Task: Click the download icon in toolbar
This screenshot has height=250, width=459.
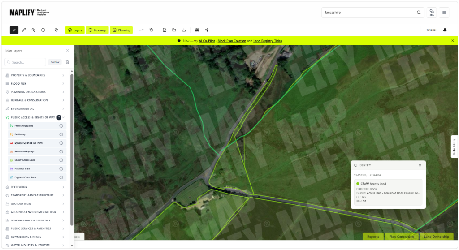Action: pos(184,30)
